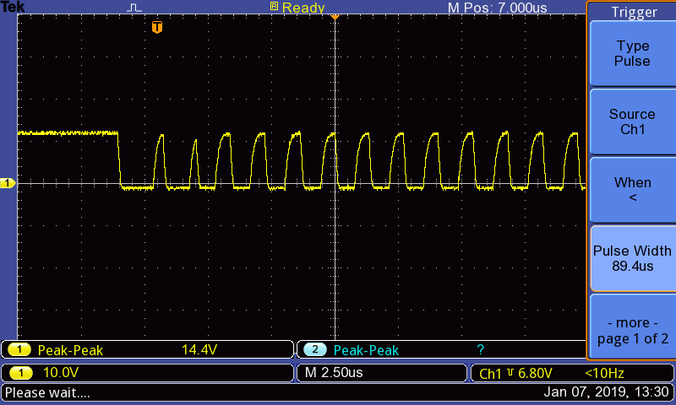Image resolution: width=676 pixels, height=405 pixels.
Task: Open more, page 1 of 2
Action: (x=632, y=327)
